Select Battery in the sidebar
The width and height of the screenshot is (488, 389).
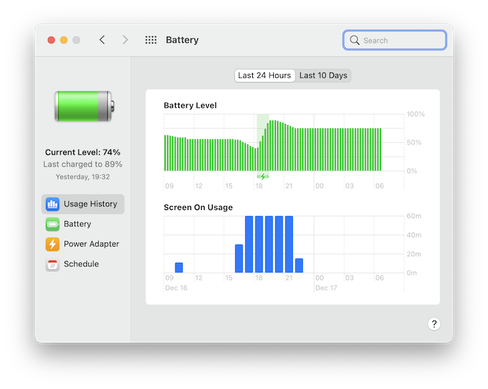(x=83, y=224)
